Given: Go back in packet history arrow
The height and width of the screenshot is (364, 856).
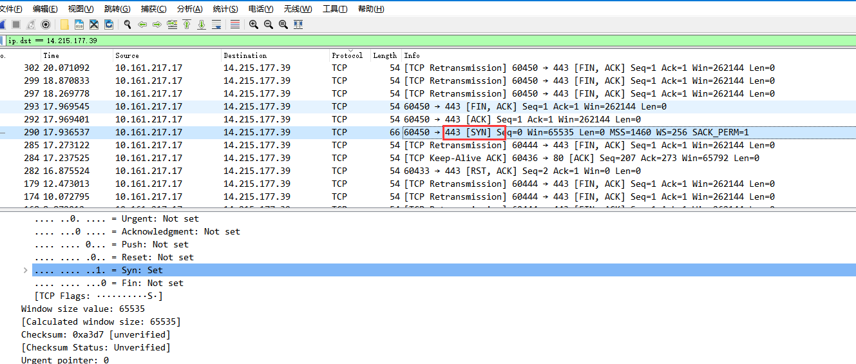Looking at the screenshot, I should point(142,24).
